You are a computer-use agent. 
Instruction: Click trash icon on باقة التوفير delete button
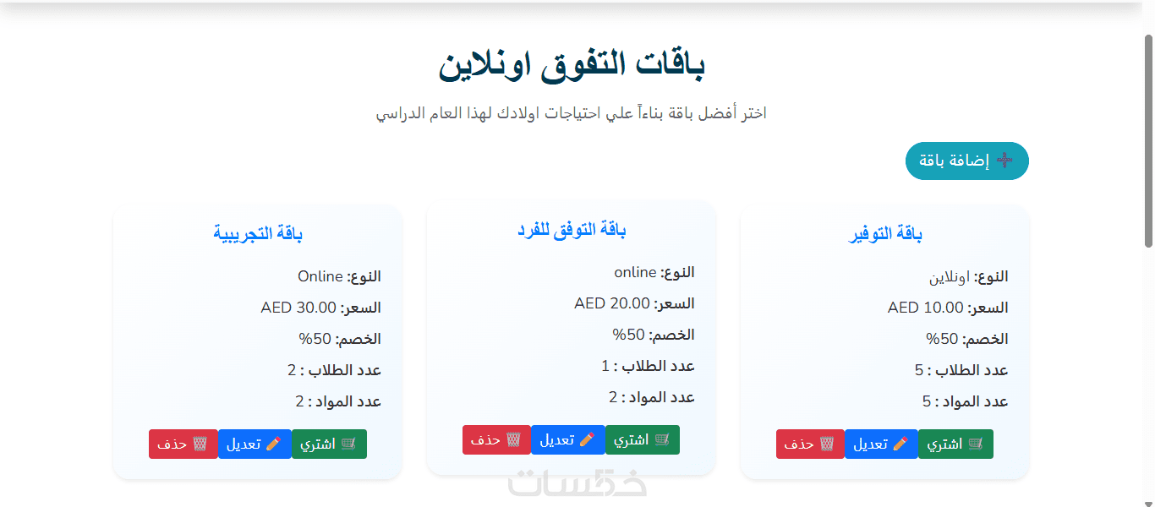pyautogui.click(x=827, y=444)
